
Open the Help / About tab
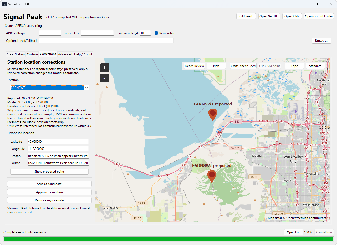pos(83,54)
